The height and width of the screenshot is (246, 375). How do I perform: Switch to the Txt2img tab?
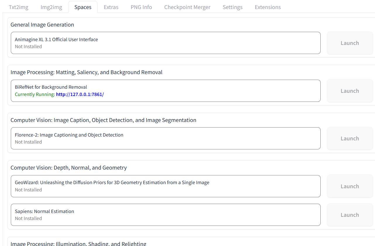point(18,7)
